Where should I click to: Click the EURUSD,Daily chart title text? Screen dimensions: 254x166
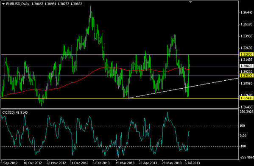[x=17, y=4]
